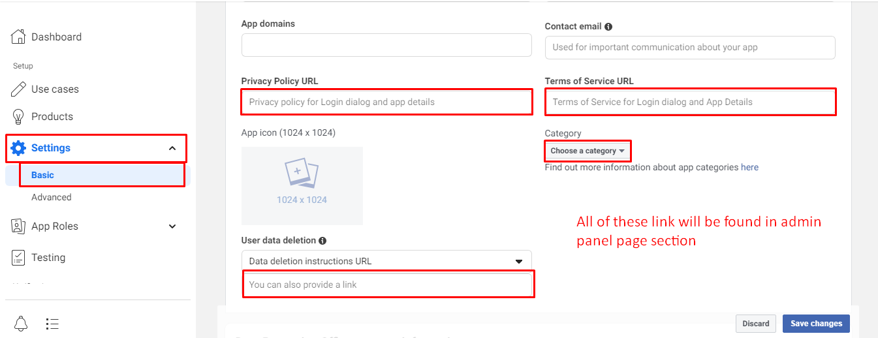Screen dimensions: 878x338
Task: Click the Settings gear icon
Action: click(18, 148)
